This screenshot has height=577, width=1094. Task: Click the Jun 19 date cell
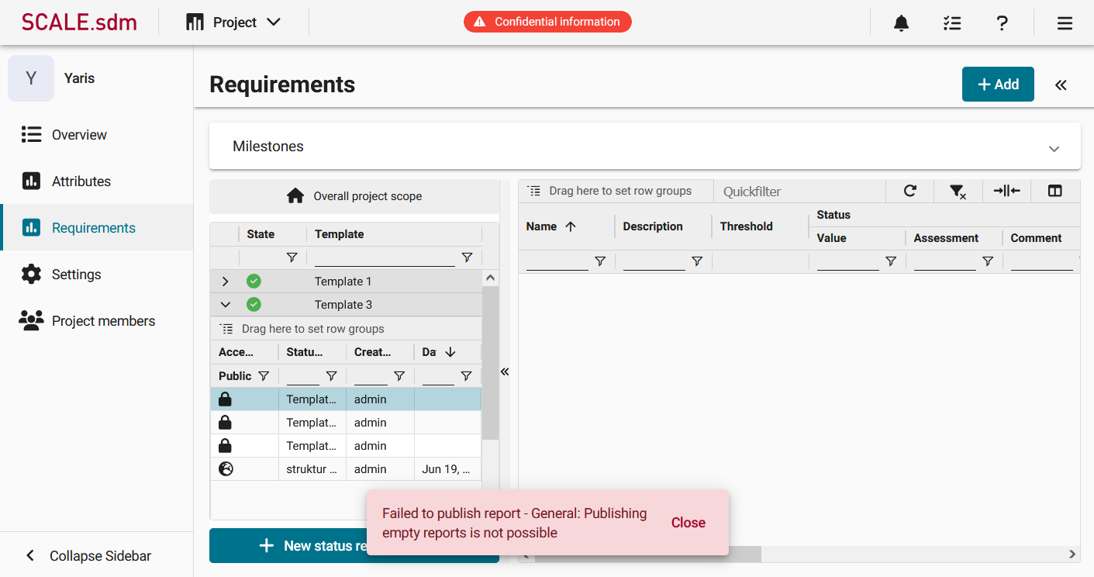click(447, 469)
